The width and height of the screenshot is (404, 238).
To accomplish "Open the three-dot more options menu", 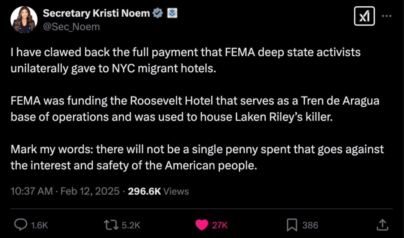I will point(388,16).
